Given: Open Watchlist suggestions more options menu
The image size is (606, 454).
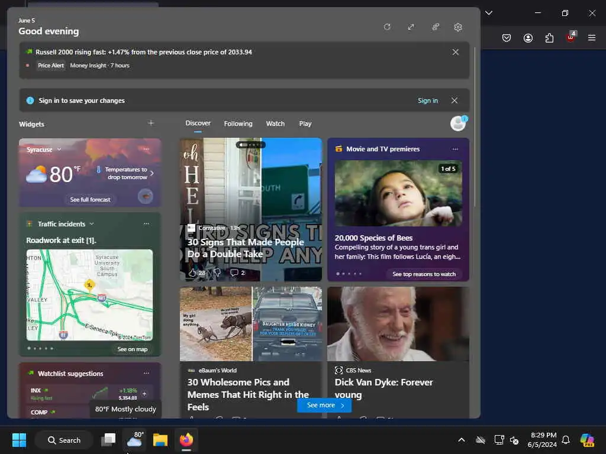Looking at the screenshot, I should tap(146, 374).
